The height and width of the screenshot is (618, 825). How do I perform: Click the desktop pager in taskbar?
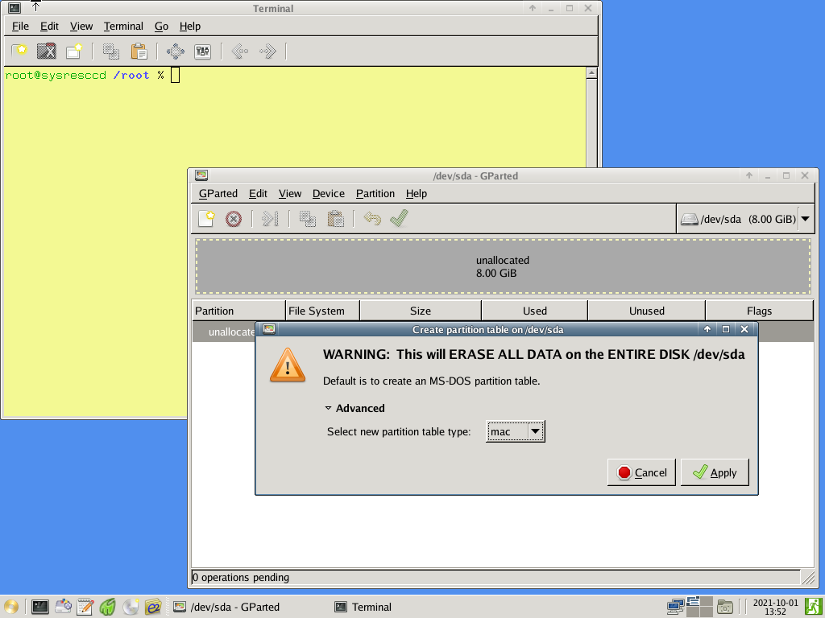click(x=700, y=607)
